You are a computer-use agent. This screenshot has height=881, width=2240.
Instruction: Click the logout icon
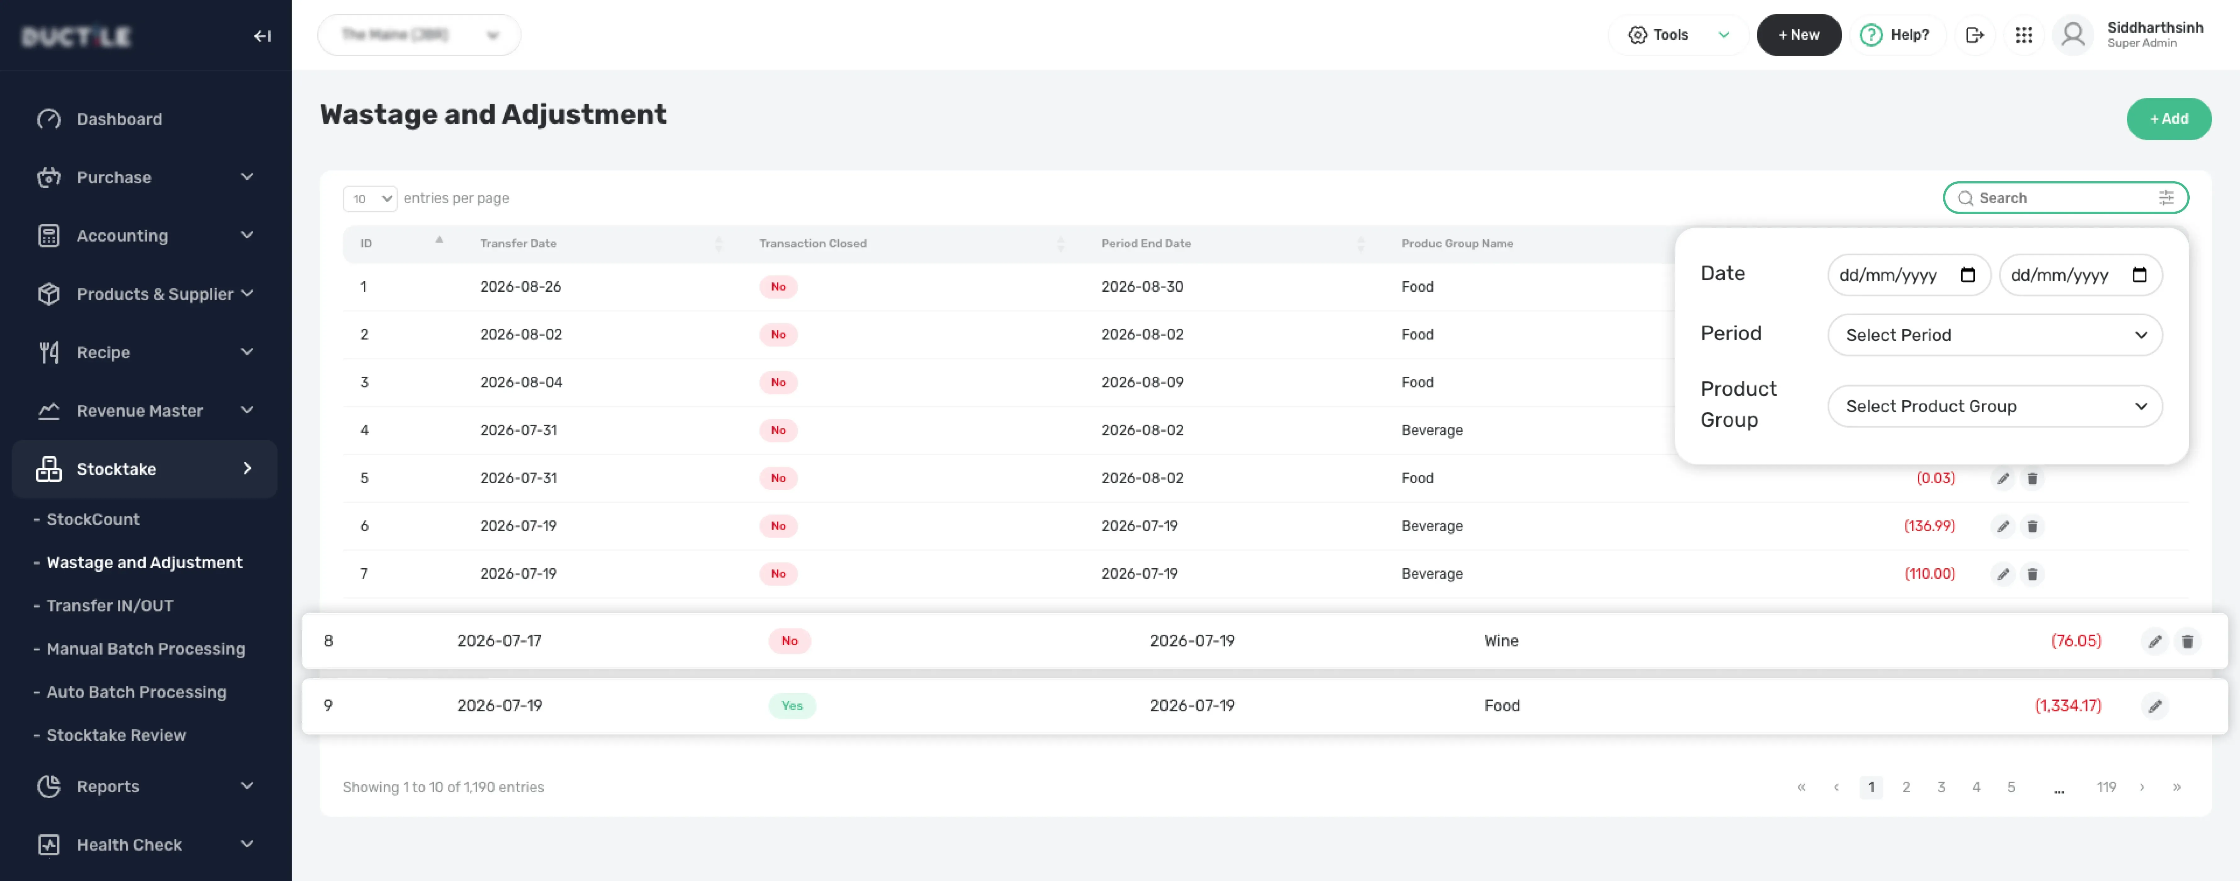click(1975, 35)
